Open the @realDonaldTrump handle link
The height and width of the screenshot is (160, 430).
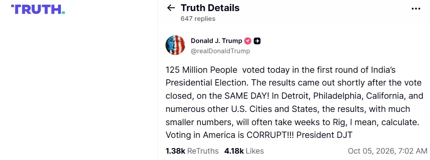tap(220, 51)
